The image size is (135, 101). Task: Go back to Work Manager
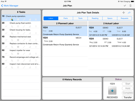10,6
